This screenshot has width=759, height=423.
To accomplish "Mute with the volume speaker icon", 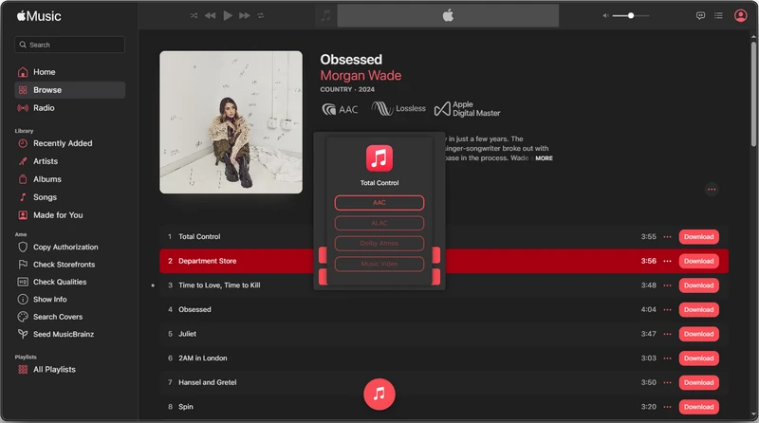I will (x=605, y=15).
